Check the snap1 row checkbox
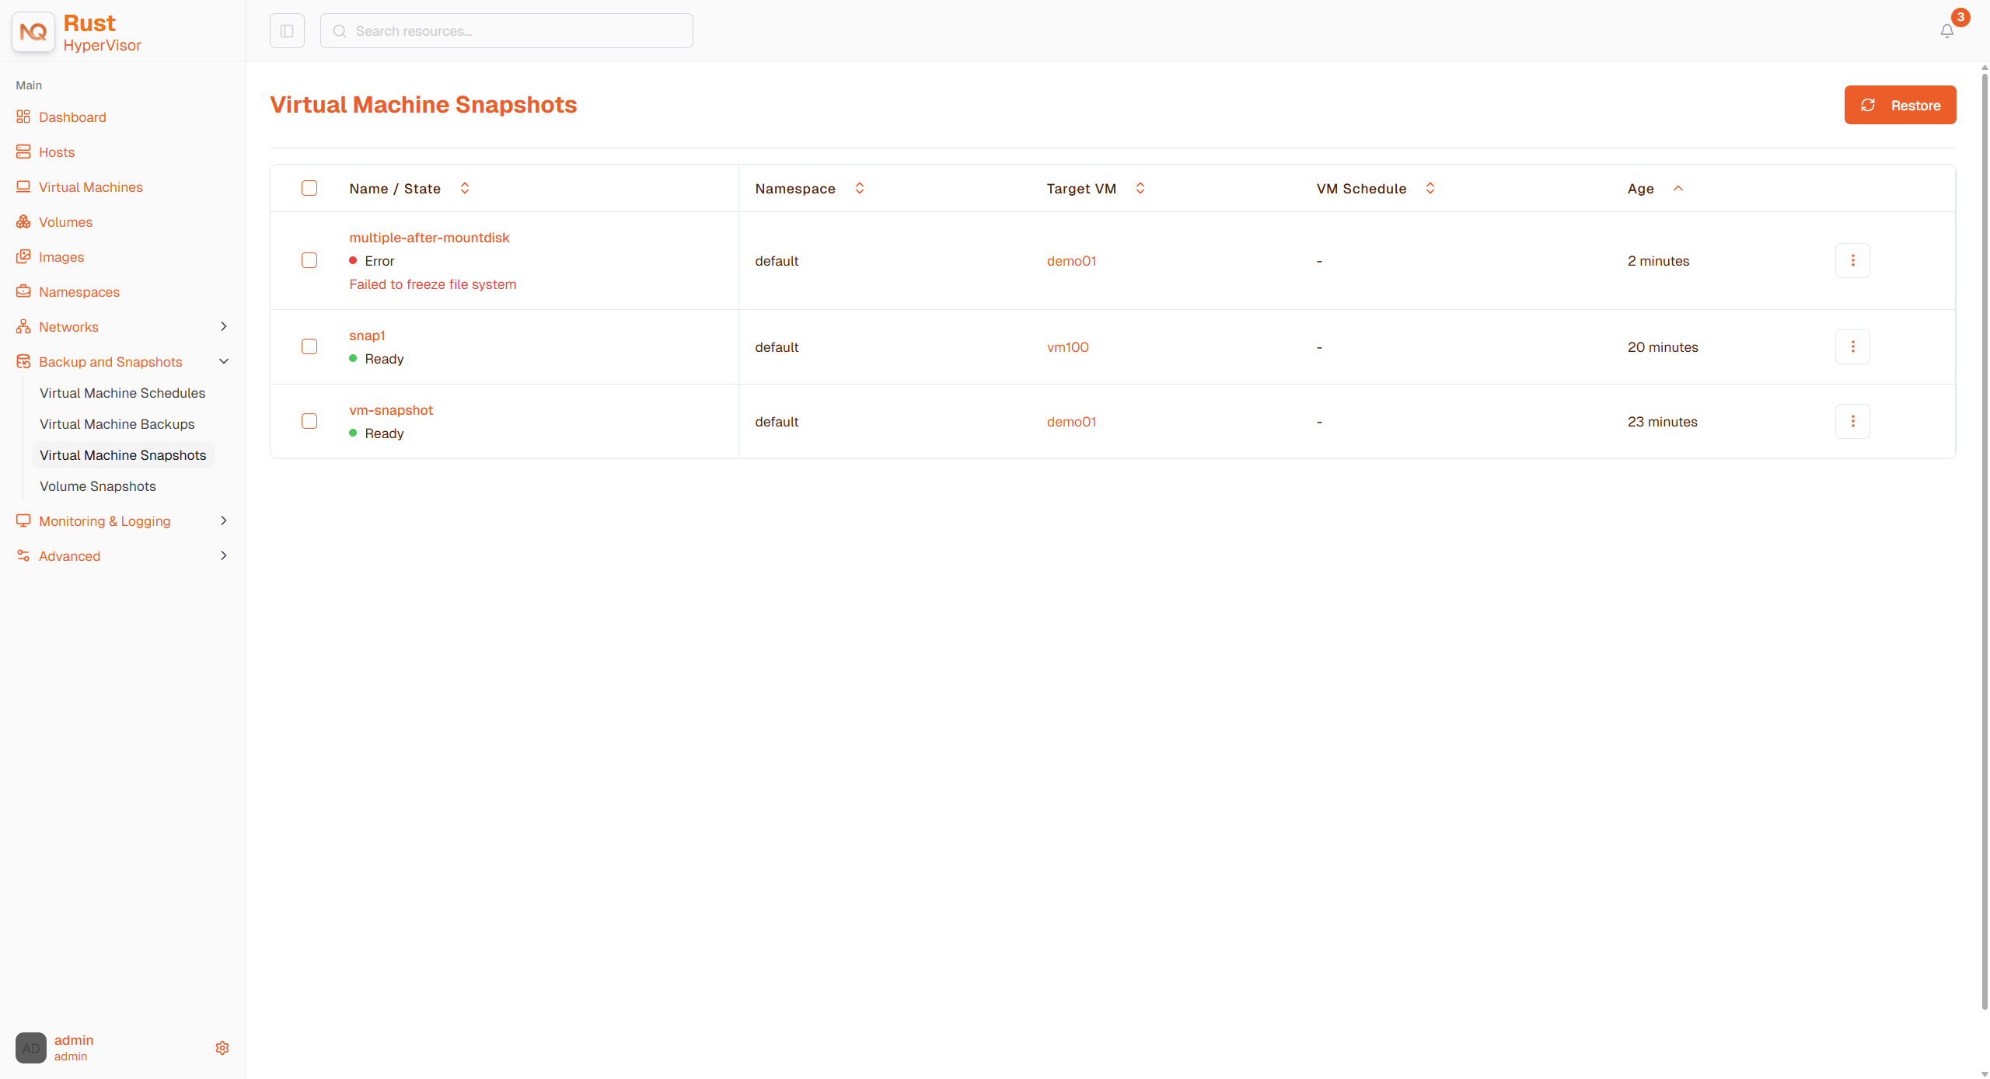The height and width of the screenshot is (1079, 1990). tap(309, 346)
